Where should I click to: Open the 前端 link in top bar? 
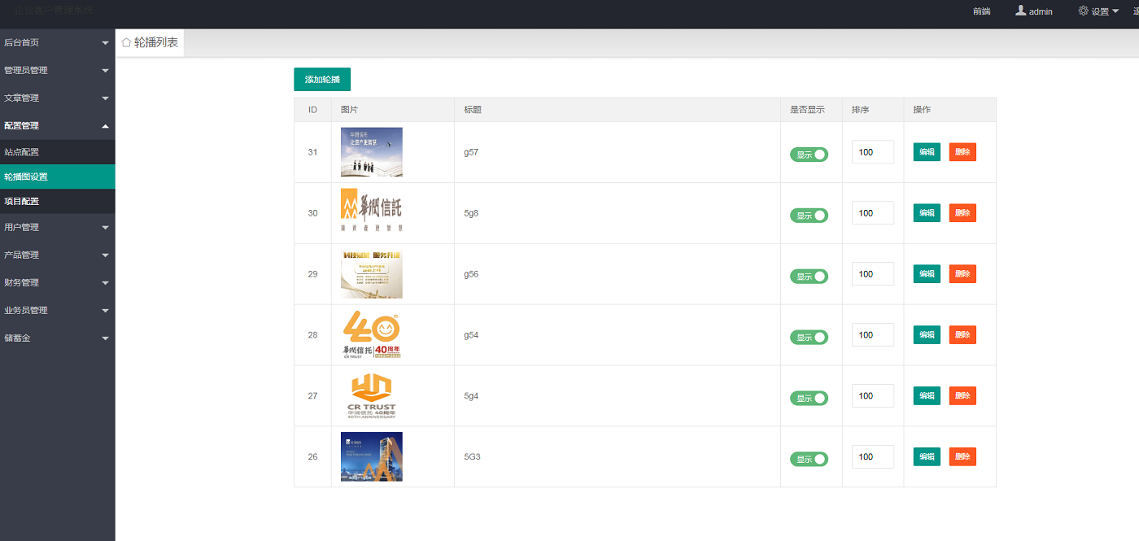981,11
